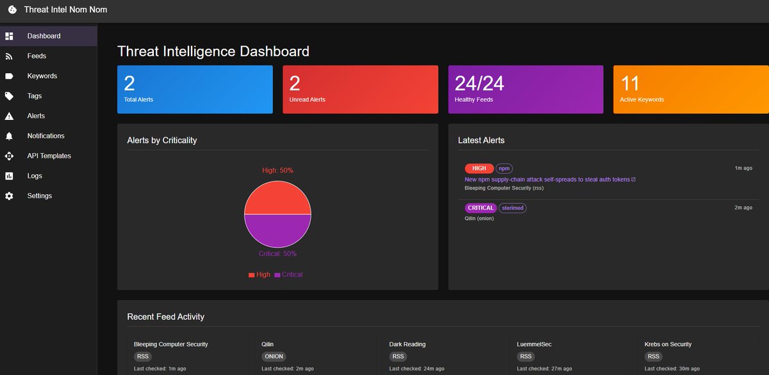Select the Dashboard grid icon
Viewport: 769px width, 375px height.
[x=10, y=36]
